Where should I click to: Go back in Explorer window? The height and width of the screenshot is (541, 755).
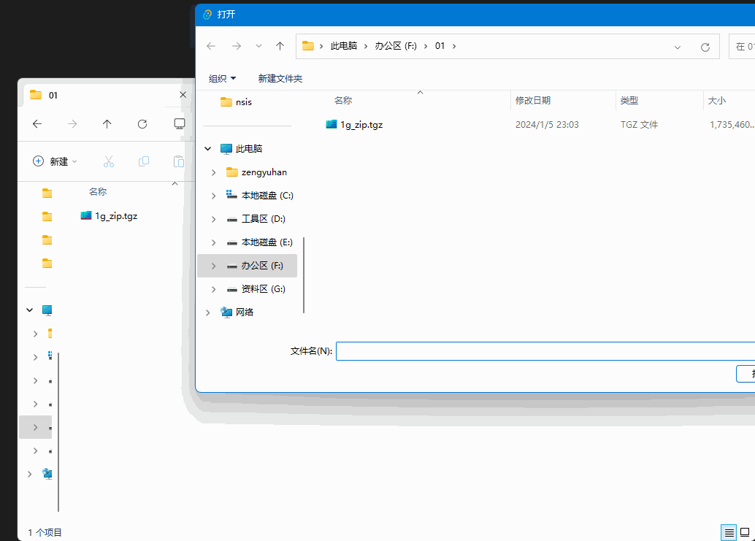[37, 124]
